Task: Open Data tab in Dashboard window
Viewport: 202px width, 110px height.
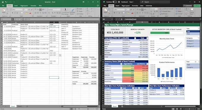Action: tap(142, 6)
